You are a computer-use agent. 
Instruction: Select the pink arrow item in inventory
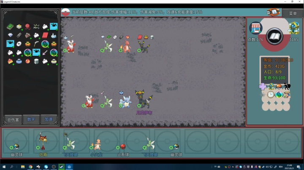[x=45, y=52]
